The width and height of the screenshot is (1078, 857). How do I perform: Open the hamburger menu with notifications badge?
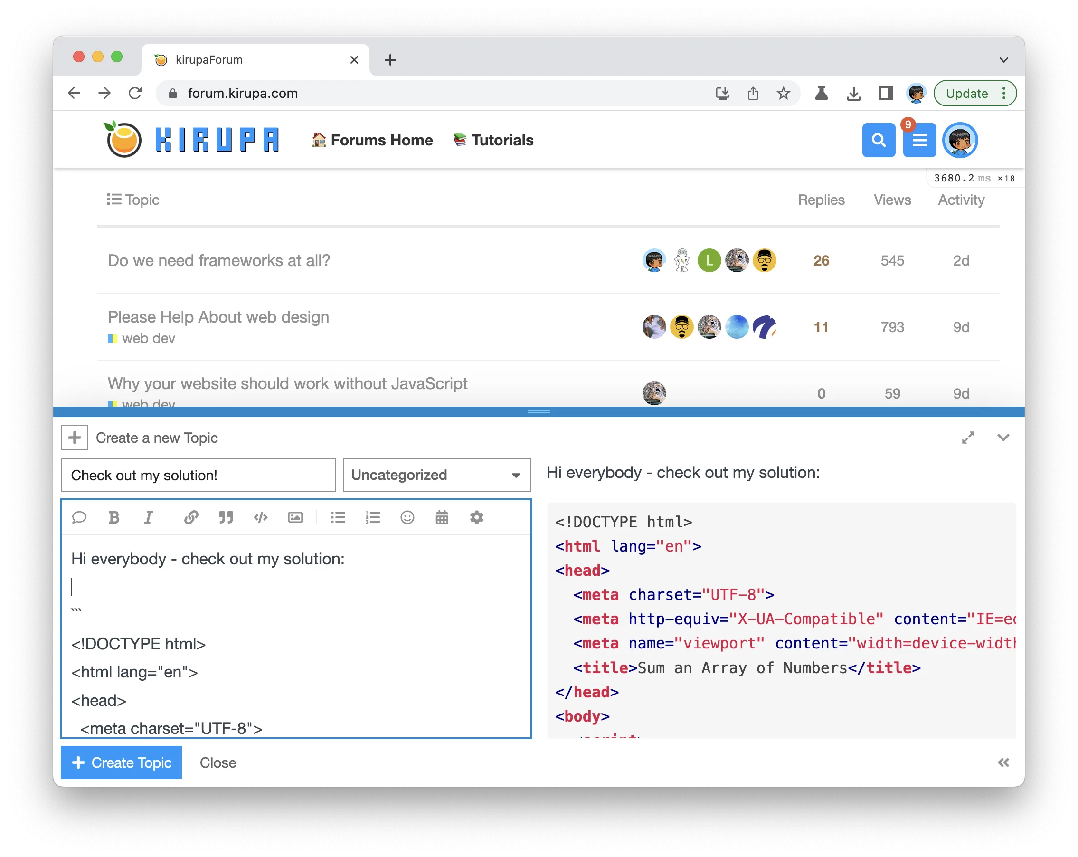tap(919, 140)
